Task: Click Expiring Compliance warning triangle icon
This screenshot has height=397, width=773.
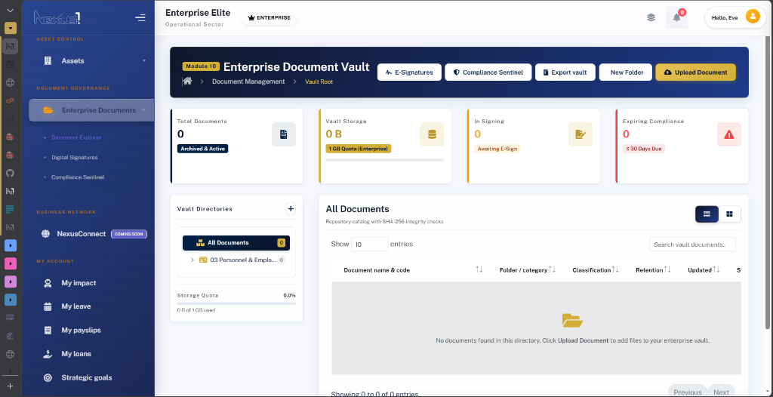Action: click(729, 134)
